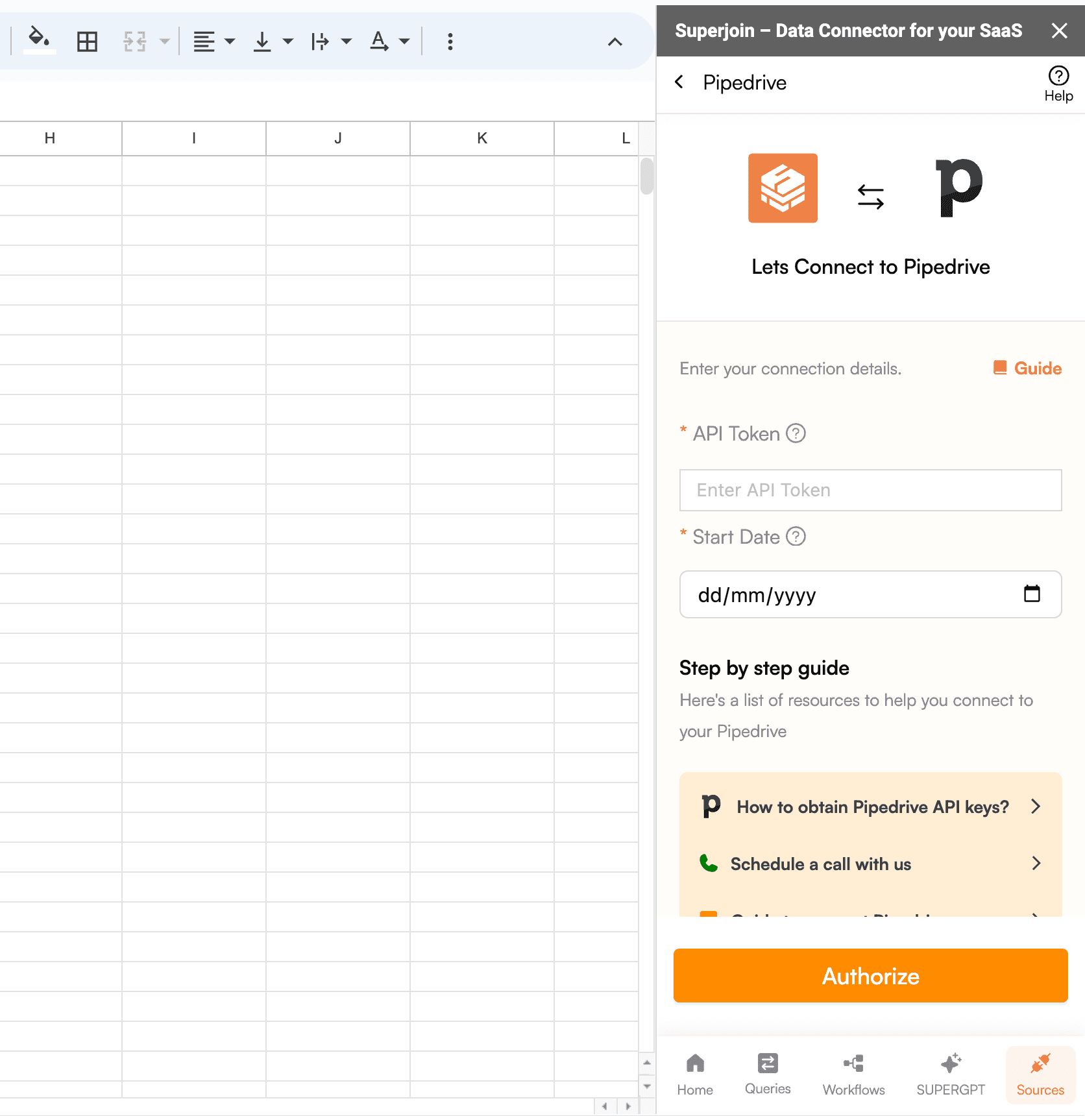This screenshot has width=1085, height=1116.
Task: Open the more options three-dot menu
Action: 450,42
